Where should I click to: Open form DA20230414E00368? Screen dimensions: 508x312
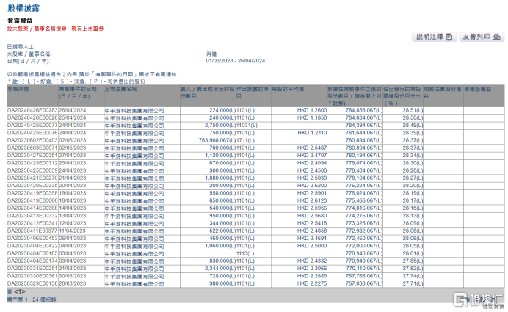32,208
